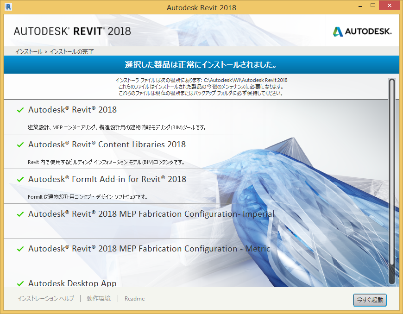The width and height of the screenshot is (403, 314).
Task: Select the MEP Fabrication Configuration - Metric title
Action: [x=149, y=249]
